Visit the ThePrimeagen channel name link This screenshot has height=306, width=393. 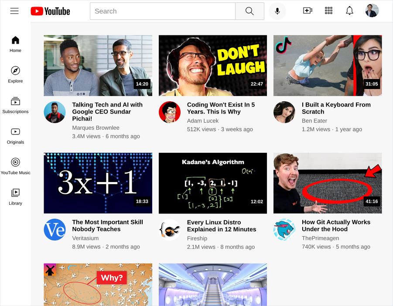click(x=320, y=238)
